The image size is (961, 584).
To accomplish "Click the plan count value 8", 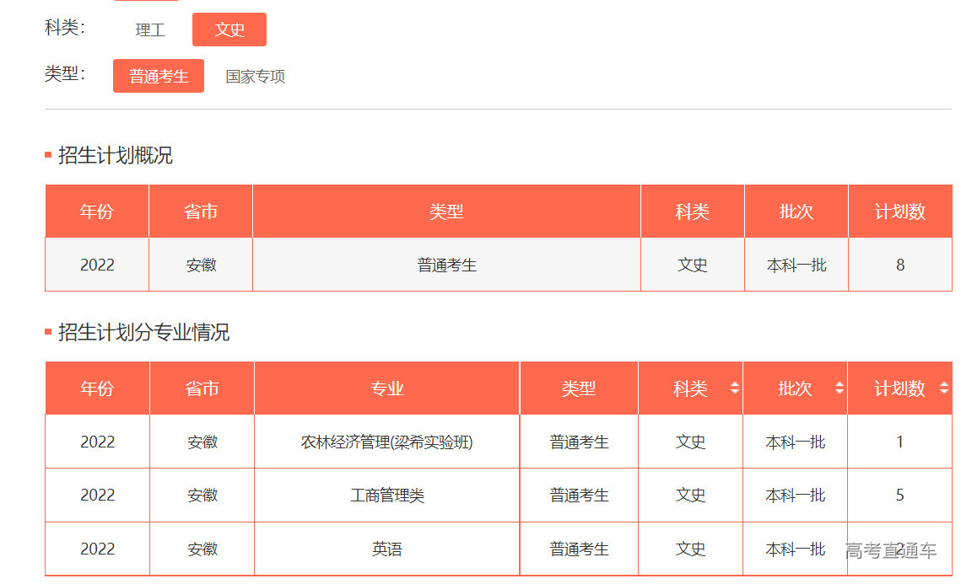I will [x=900, y=265].
